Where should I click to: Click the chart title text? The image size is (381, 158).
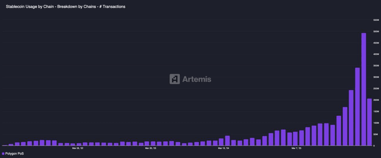tap(65, 7)
